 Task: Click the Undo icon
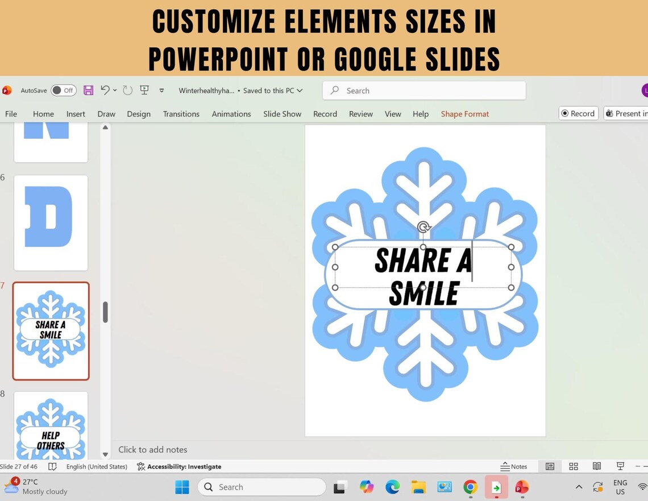coord(105,90)
